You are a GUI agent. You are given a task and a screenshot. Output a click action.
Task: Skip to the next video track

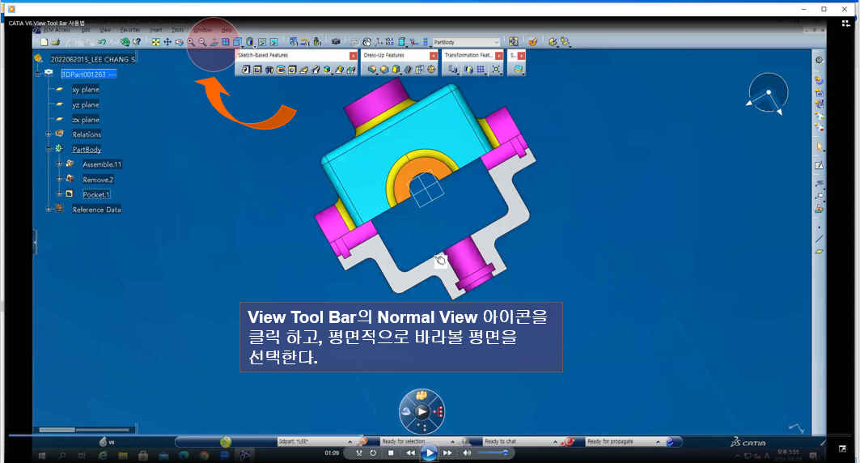447,453
